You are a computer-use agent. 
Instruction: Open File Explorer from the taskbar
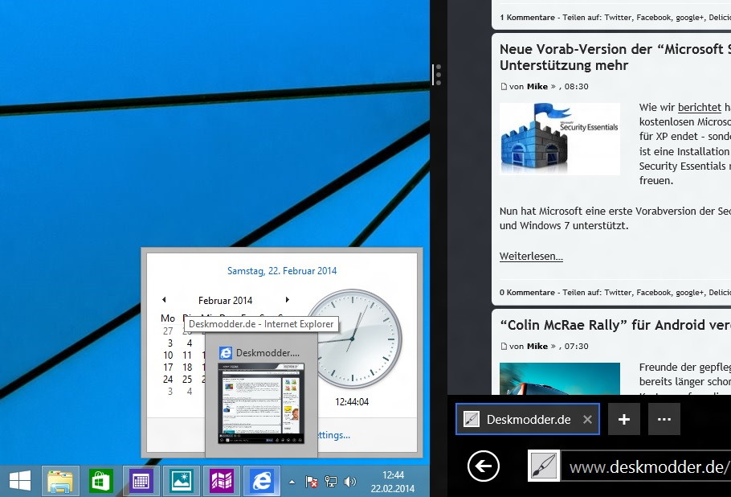[60, 481]
